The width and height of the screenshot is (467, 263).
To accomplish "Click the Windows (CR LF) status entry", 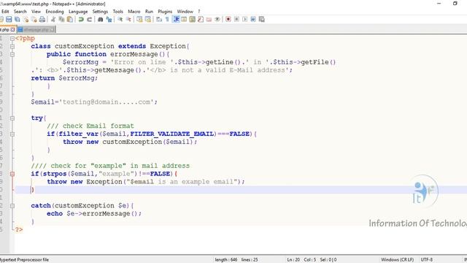I will tap(397, 260).
